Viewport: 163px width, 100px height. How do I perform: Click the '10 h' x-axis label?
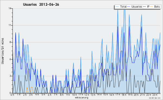(x=74, y=95)
